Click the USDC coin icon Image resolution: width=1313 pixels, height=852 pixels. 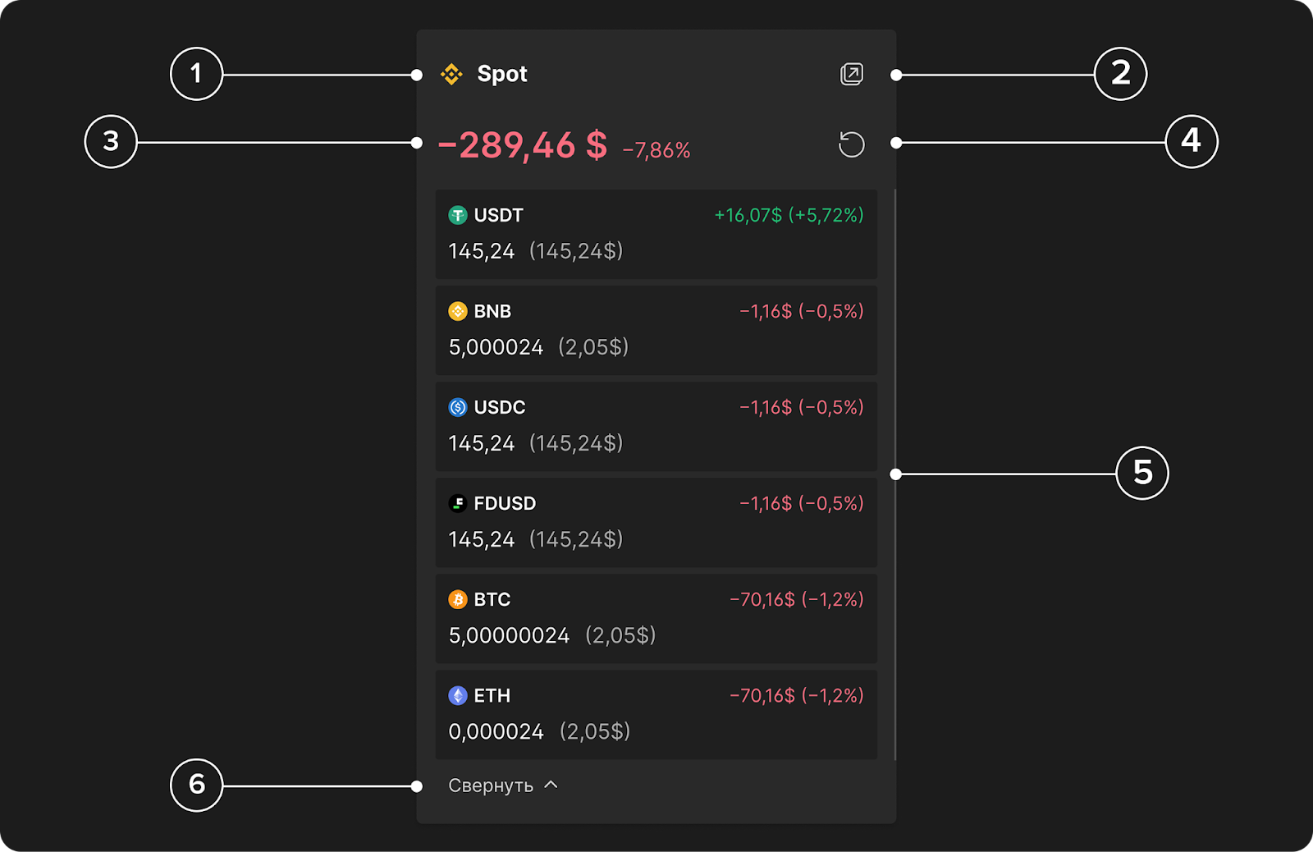click(458, 407)
